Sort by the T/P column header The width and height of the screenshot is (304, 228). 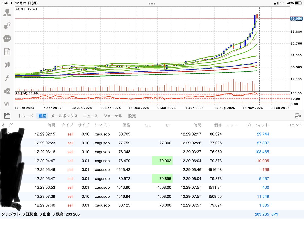click(x=168, y=125)
